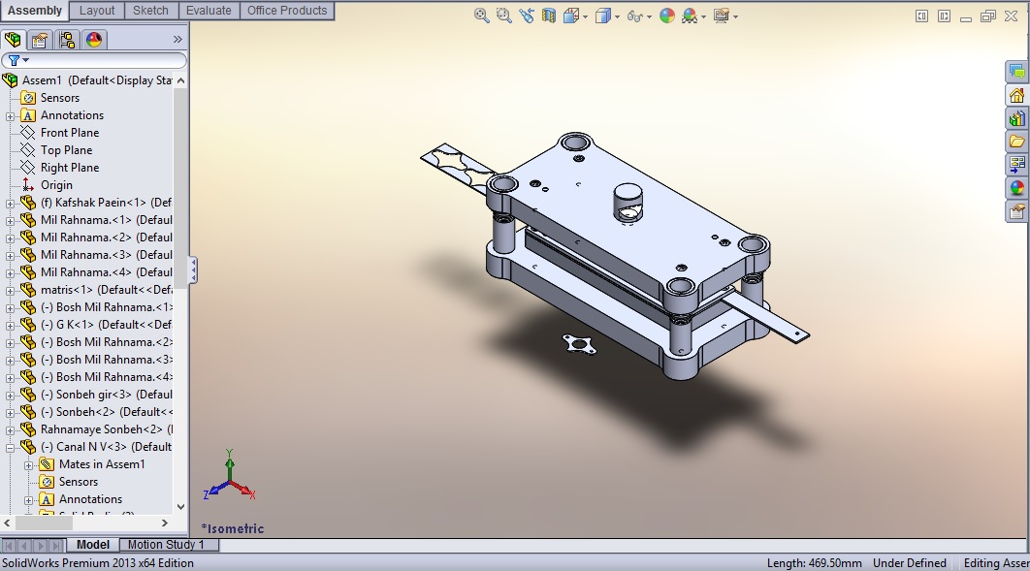Click the Zoom to Fit icon
1030x571 pixels.
pos(481,16)
